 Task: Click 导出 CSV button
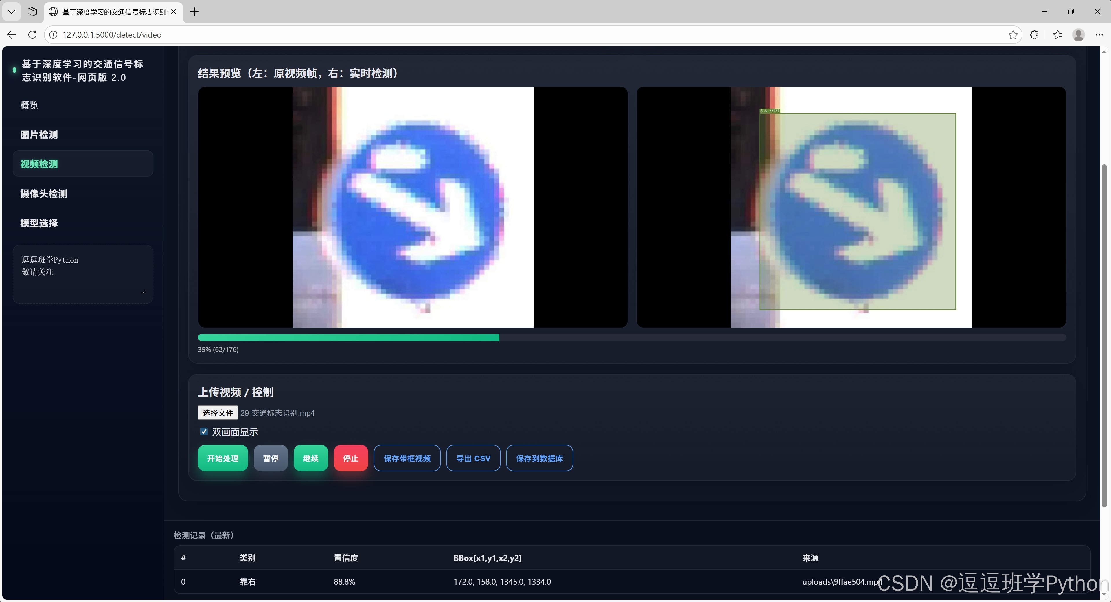pos(473,458)
